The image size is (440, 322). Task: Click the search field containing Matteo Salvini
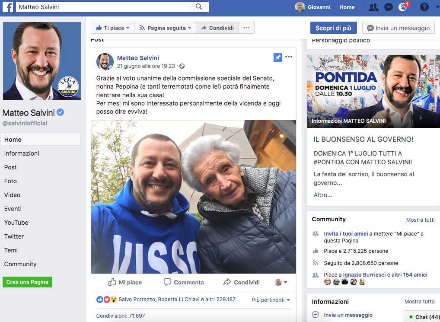click(102, 7)
